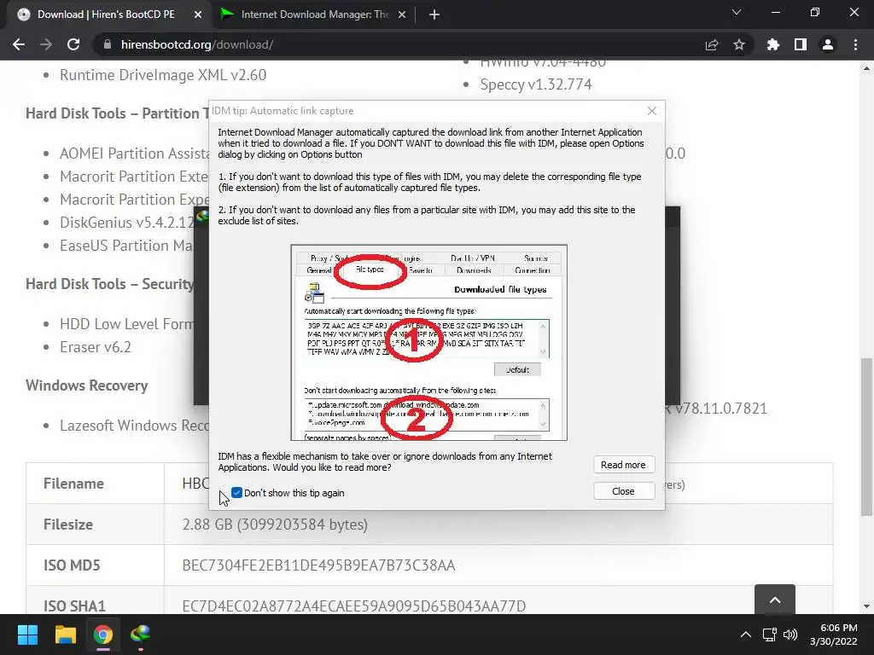Screen dimensions: 874x655
Task: Click the Windows Recovery heading
Action: click(x=87, y=385)
